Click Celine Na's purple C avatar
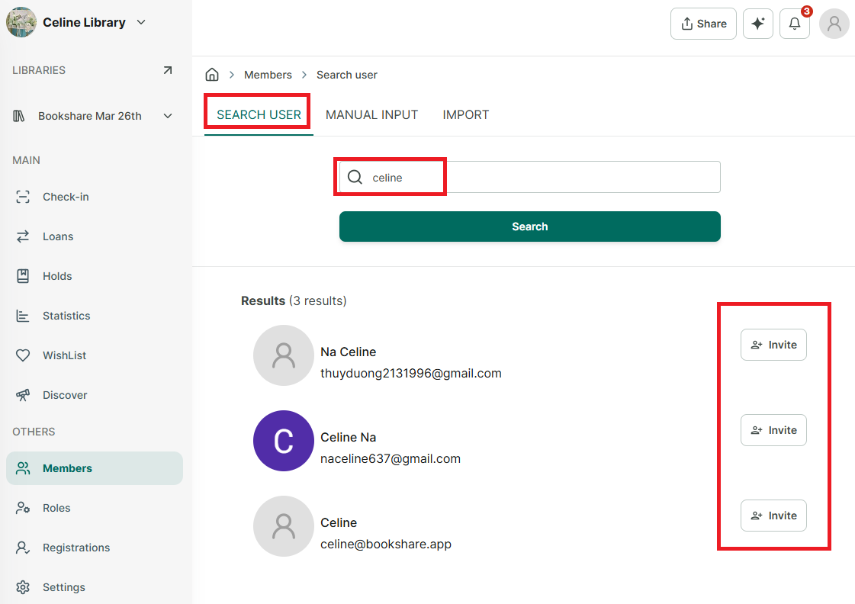 coord(284,441)
